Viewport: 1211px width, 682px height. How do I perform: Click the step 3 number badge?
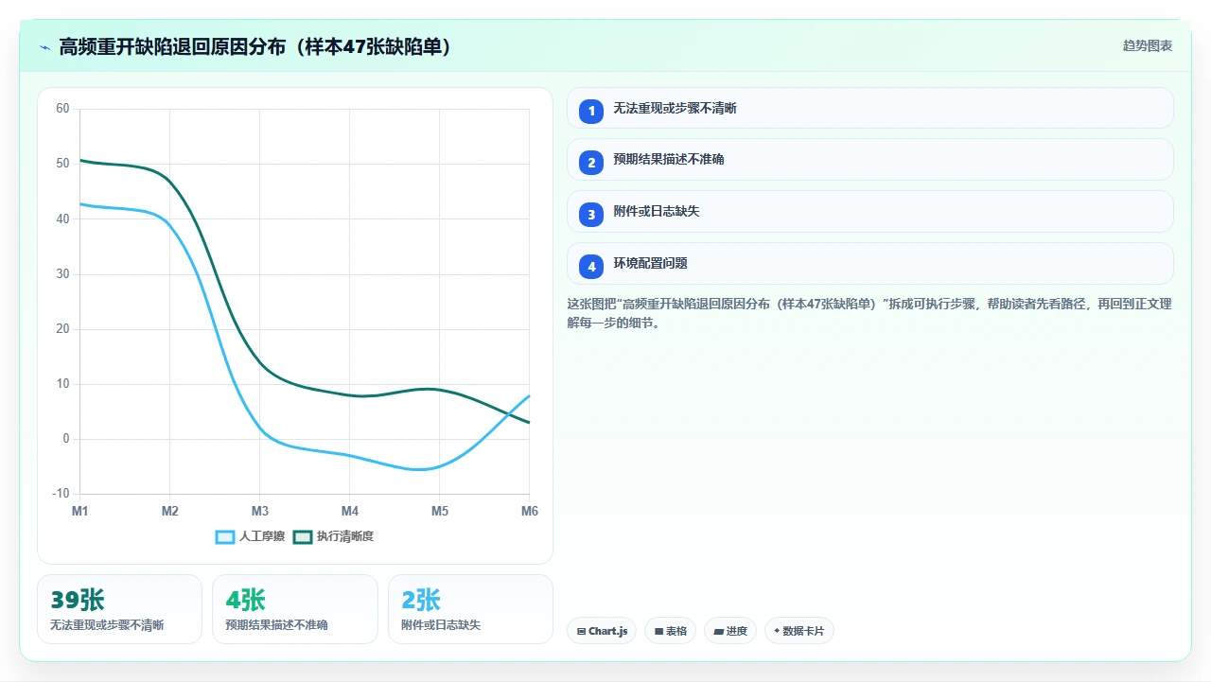pos(591,214)
